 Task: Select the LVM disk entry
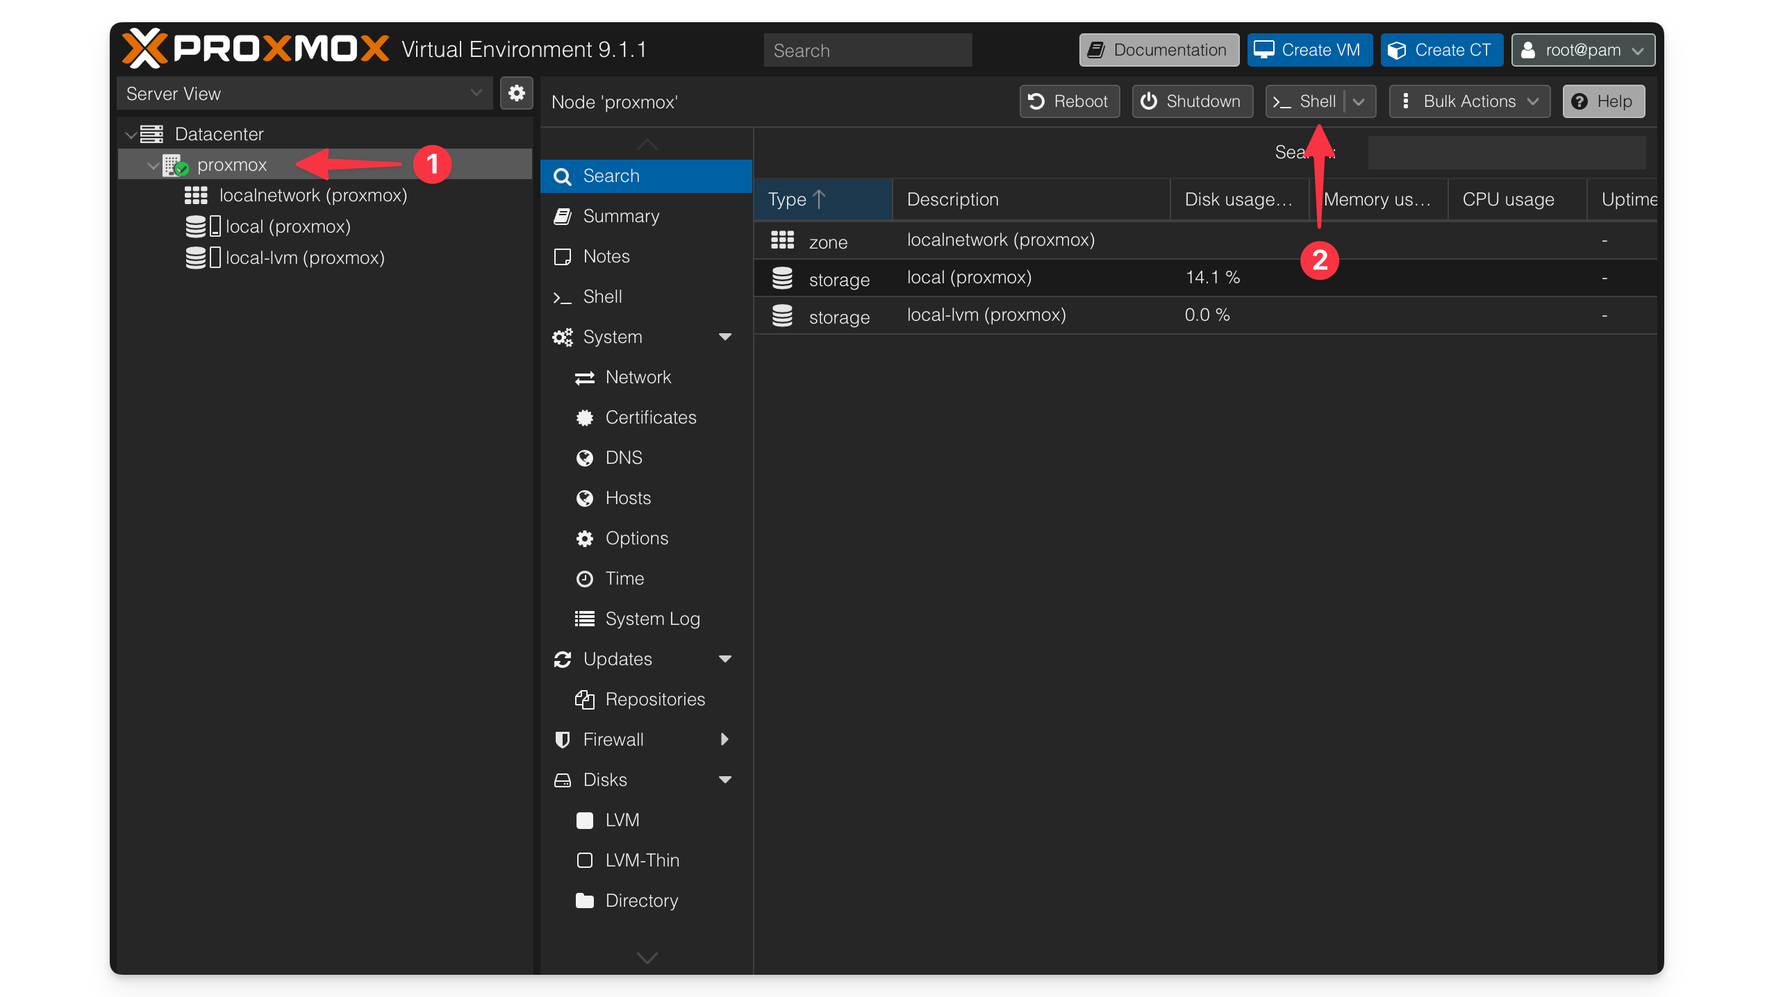pos(622,820)
